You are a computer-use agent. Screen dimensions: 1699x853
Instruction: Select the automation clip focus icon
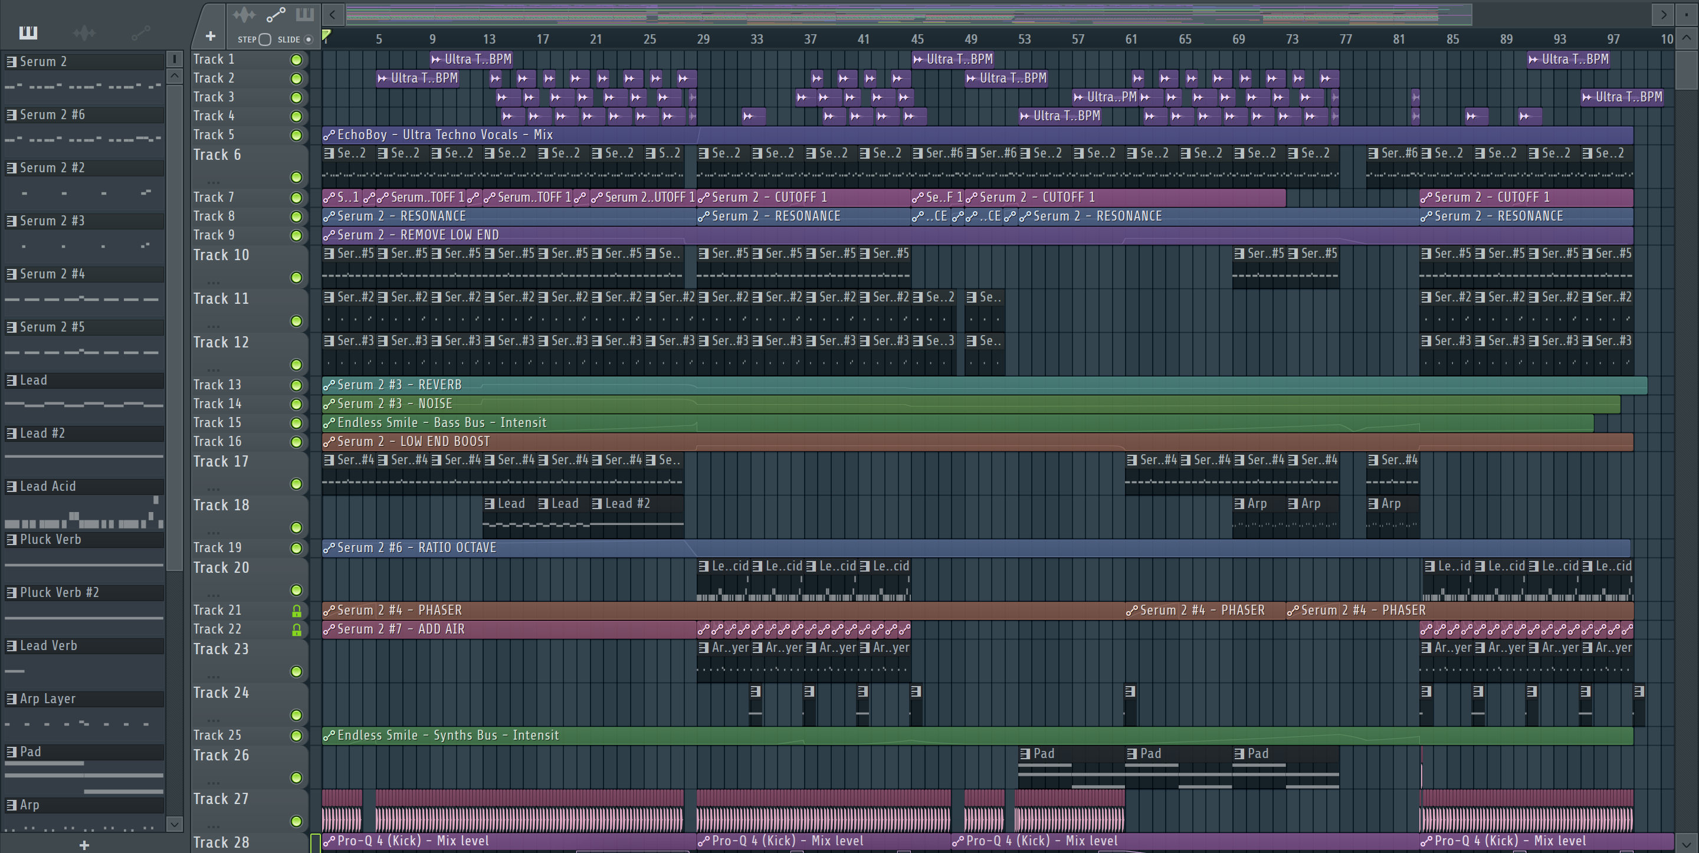[275, 14]
